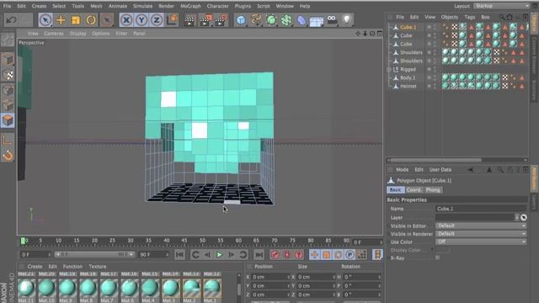Open the Coord. tab in Attributes
The image size is (539, 303).
414,189
